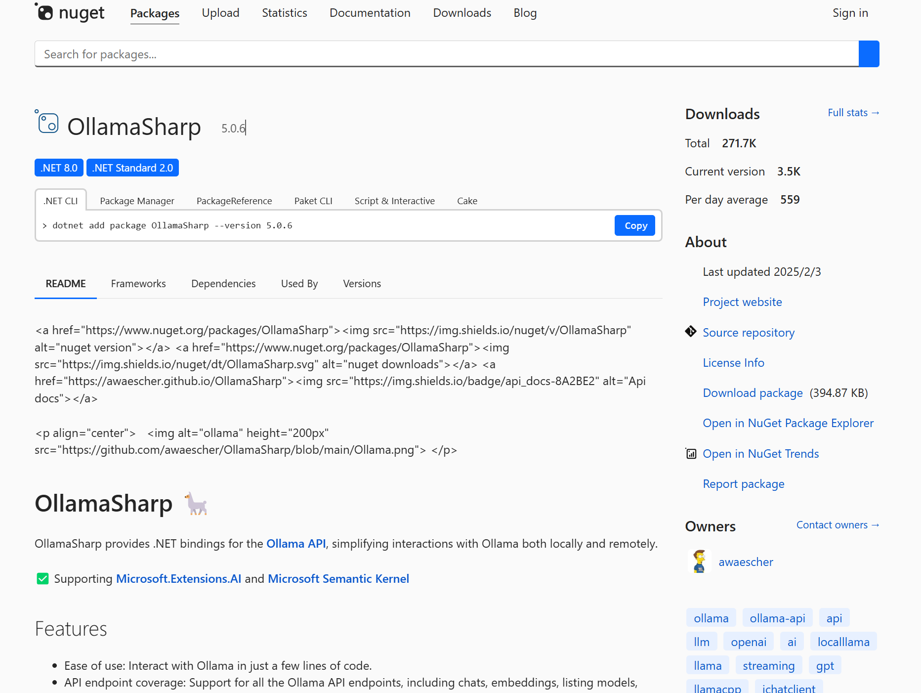Click the api tag
921x693 pixels.
coord(834,618)
